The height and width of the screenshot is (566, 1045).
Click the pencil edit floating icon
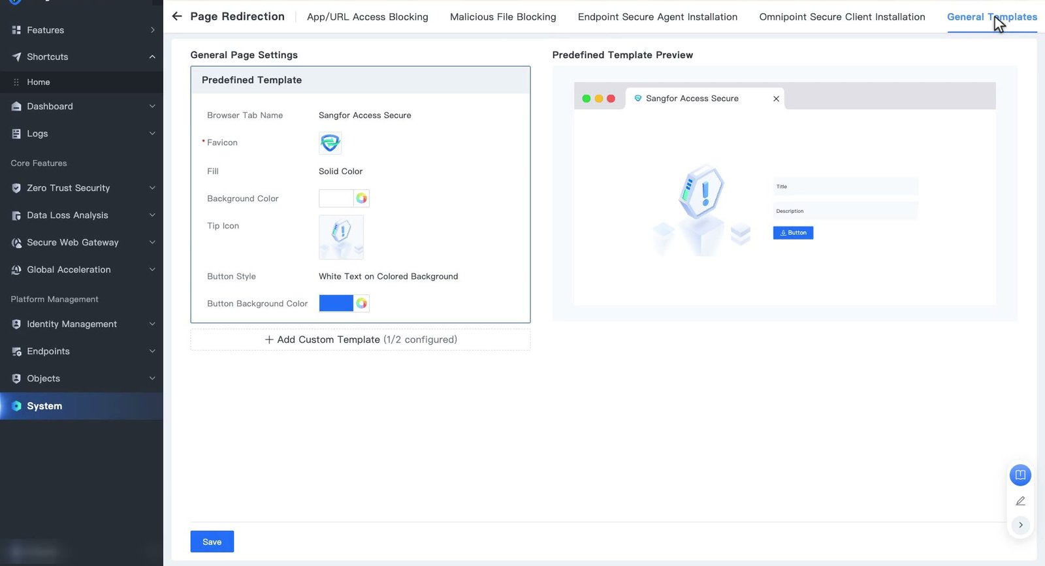pyautogui.click(x=1020, y=501)
